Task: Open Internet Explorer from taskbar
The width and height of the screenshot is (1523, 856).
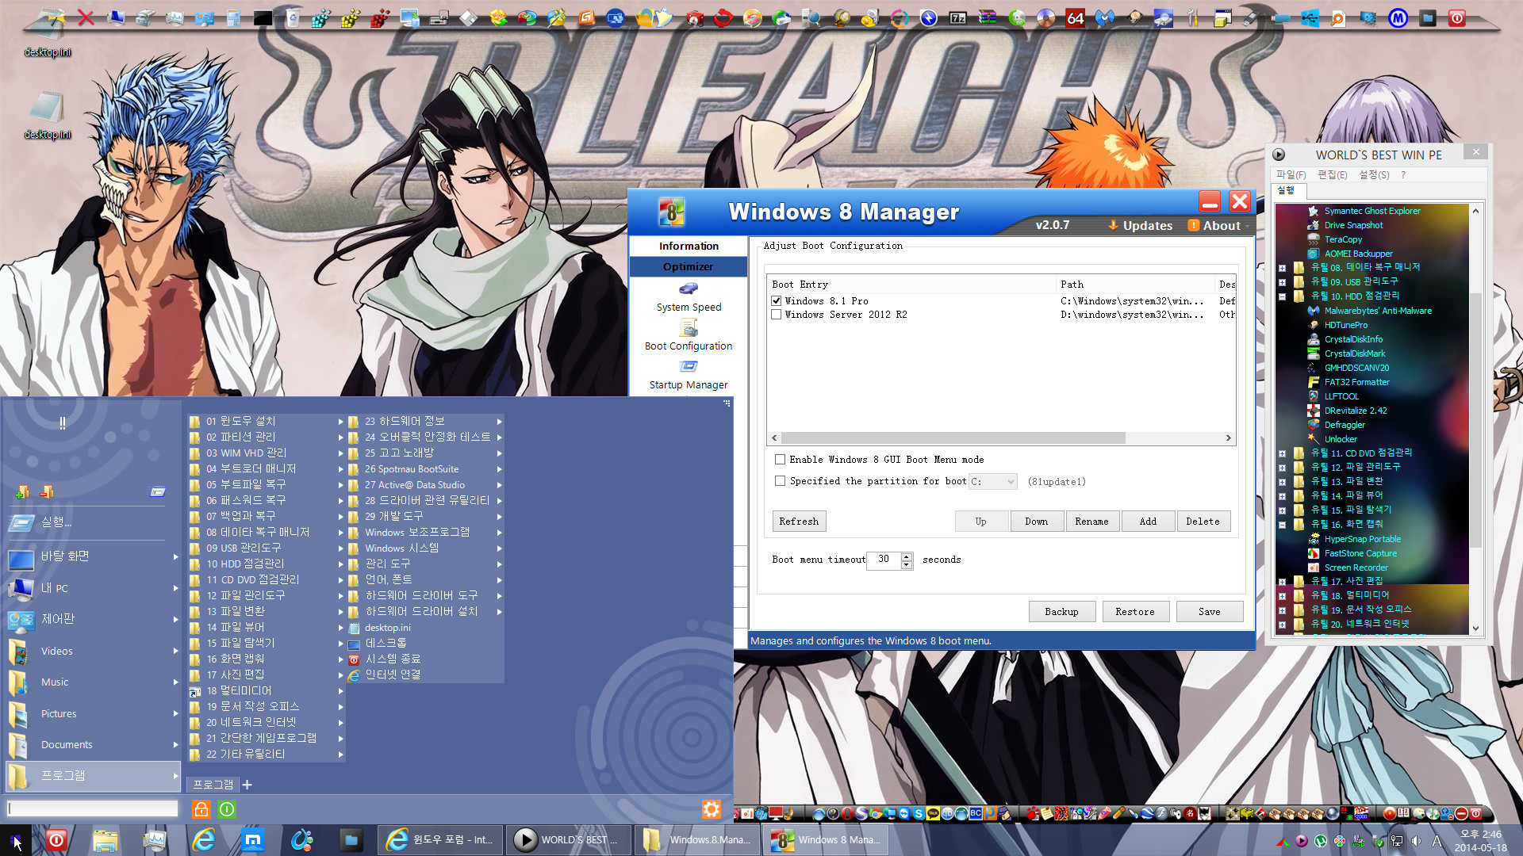Action: 204,840
